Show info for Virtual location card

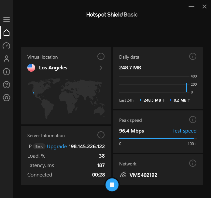(101, 56)
